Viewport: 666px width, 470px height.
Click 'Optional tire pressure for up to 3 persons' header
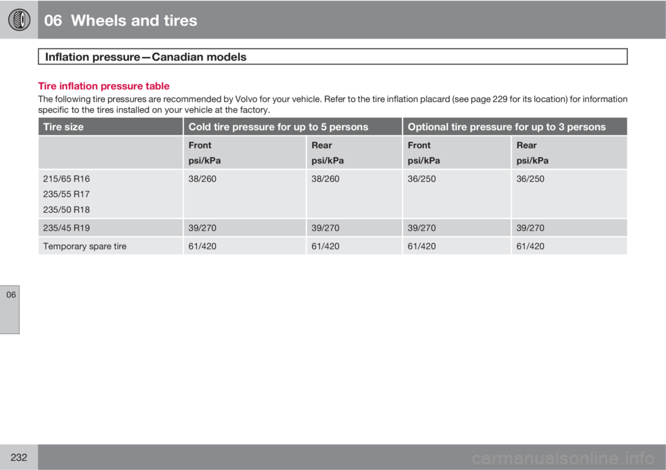[x=506, y=127]
